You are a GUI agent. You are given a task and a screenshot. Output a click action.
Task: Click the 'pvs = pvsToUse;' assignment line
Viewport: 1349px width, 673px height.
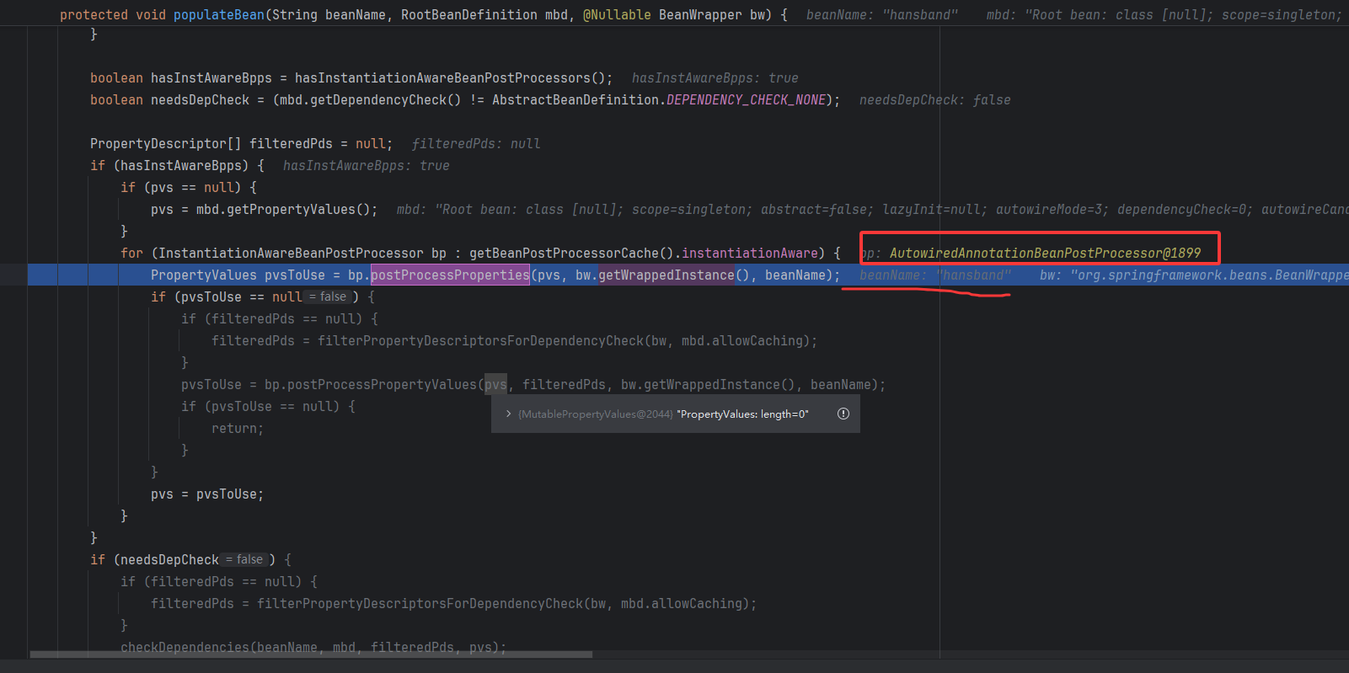[x=206, y=494]
